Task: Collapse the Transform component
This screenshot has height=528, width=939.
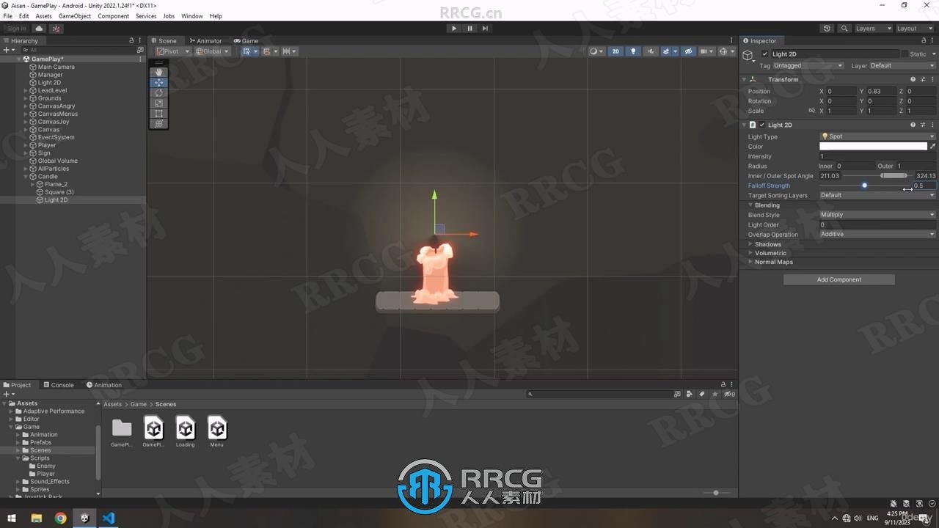Action: pyautogui.click(x=744, y=80)
